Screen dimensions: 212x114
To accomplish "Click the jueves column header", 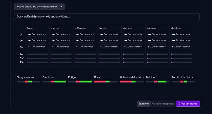I will coord(103,28).
